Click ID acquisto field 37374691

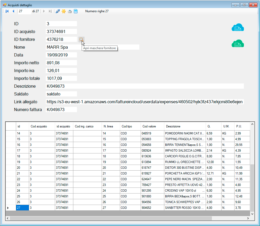tap(61, 31)
